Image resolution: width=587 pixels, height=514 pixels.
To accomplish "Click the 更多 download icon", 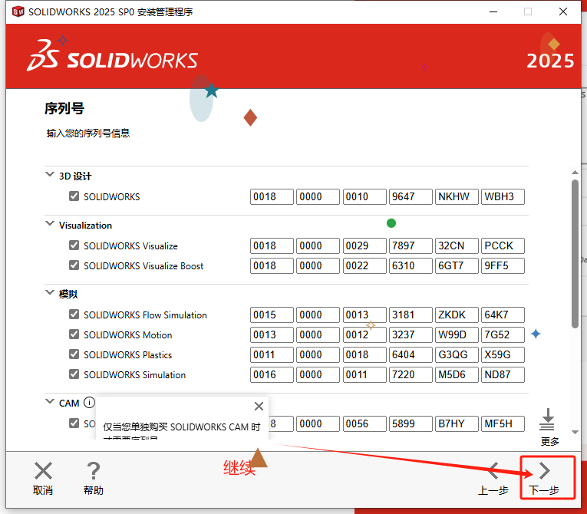I will pos(547,420).
